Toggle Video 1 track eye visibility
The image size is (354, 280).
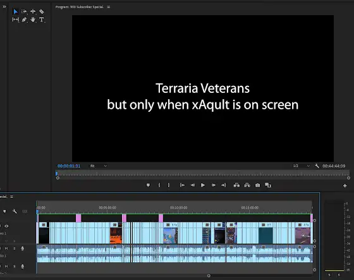[x=6, y=226]
